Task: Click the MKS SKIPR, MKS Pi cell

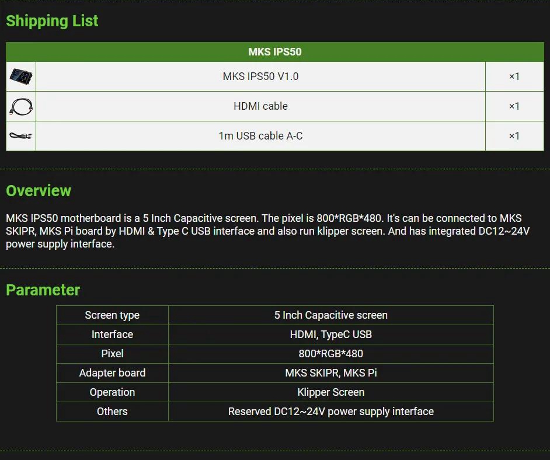Action: [330, 373]
